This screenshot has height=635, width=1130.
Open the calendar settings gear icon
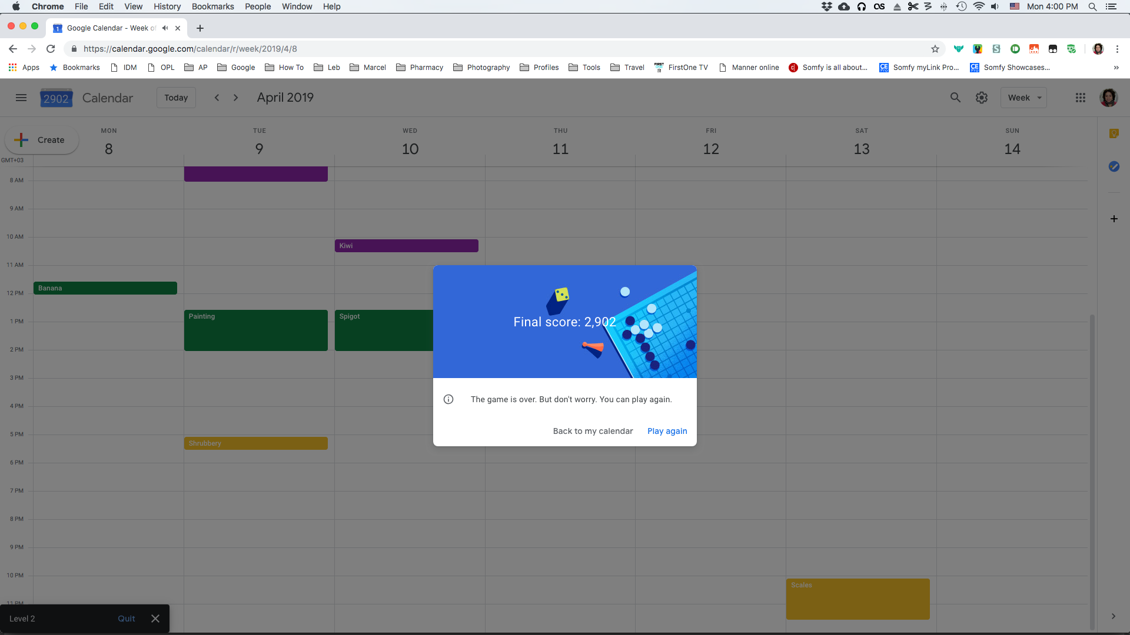pyautogui.click(x=982, y=98)
